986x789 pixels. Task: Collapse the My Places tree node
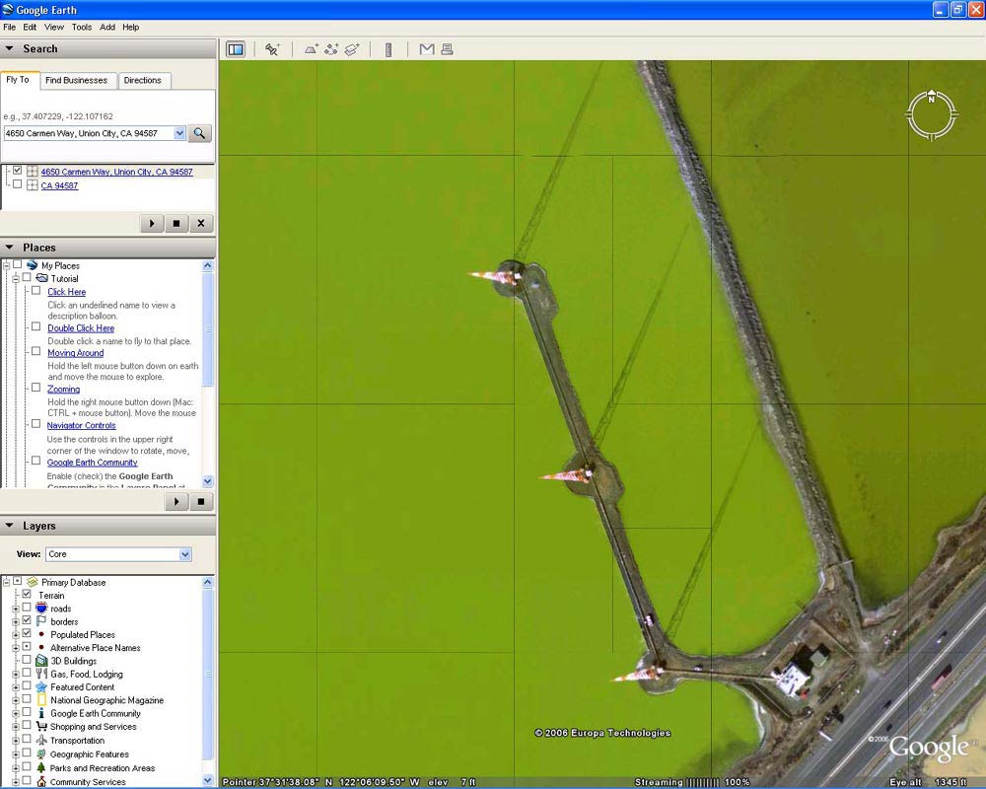click(7, 265)
